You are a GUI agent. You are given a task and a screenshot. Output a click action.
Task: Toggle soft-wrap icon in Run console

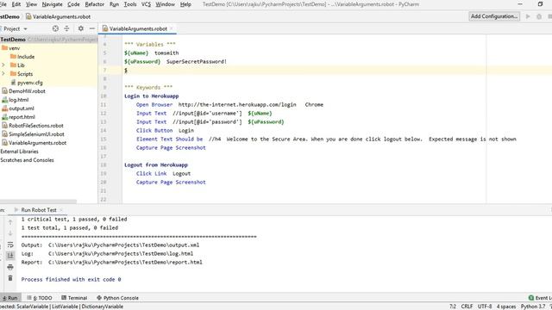(x=10, y=245)
